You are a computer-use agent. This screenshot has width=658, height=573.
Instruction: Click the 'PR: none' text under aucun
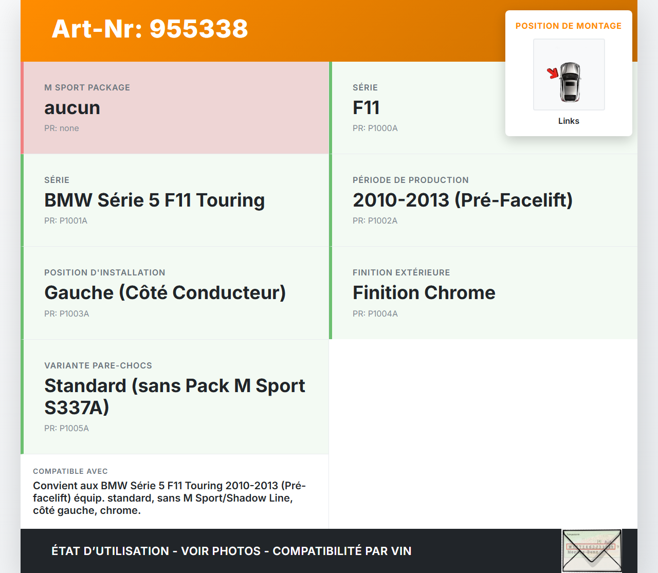[x=62, y=128]
